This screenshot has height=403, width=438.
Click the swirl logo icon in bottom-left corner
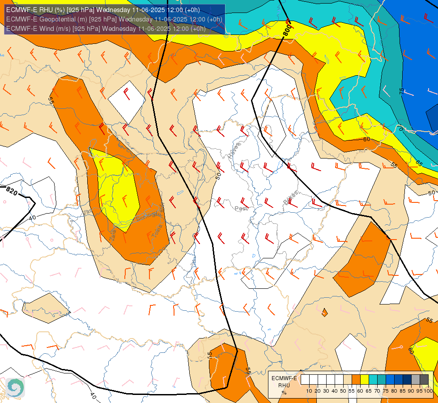[15, 388]
